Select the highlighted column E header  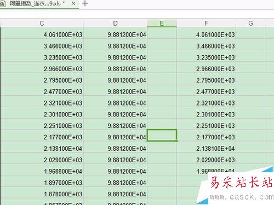(162, 23)
